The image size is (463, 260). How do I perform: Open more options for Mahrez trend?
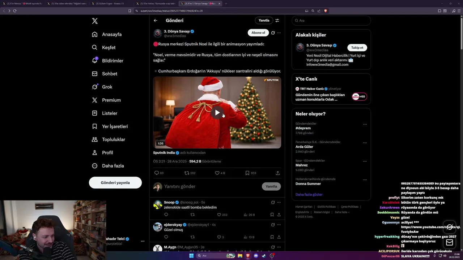pyautogui.click(x=365, y=161)
